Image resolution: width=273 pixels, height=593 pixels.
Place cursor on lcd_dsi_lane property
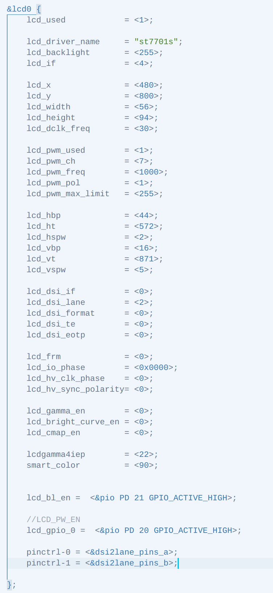tap(56, 302)
